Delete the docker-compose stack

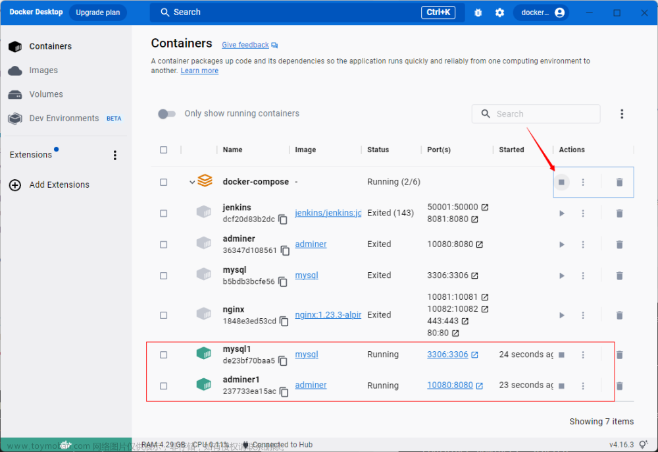pyautogui.click(x=619, y=182)
